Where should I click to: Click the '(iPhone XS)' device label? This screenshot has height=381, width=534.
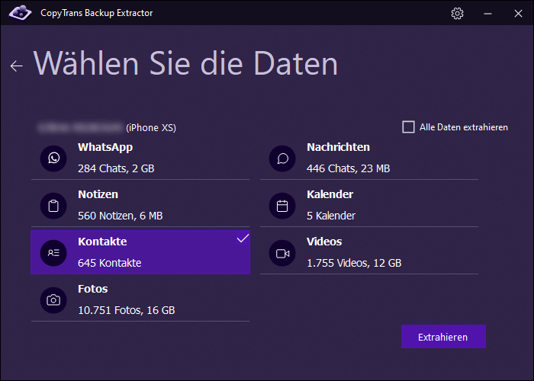coord(151,127)
